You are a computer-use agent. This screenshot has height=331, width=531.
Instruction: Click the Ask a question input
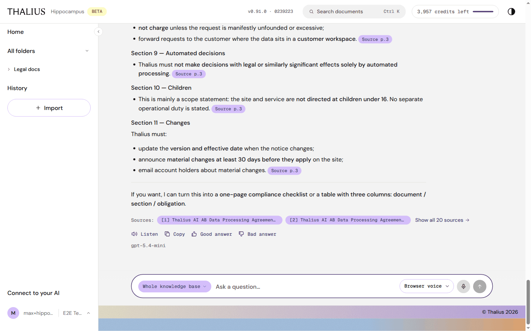pos(305,286)
